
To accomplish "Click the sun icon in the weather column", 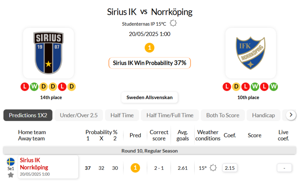I will pyautogui.click(x=213, y=168).
